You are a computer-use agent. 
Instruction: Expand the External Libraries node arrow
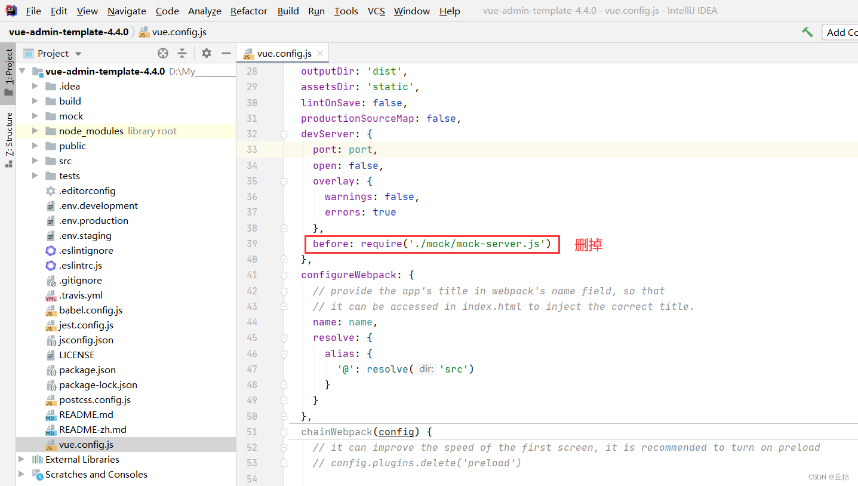22,459
